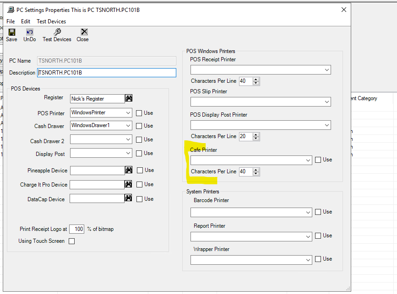Click the UnDo arrow icon
The width and height of the screenshot is (397, 294).
30,32
